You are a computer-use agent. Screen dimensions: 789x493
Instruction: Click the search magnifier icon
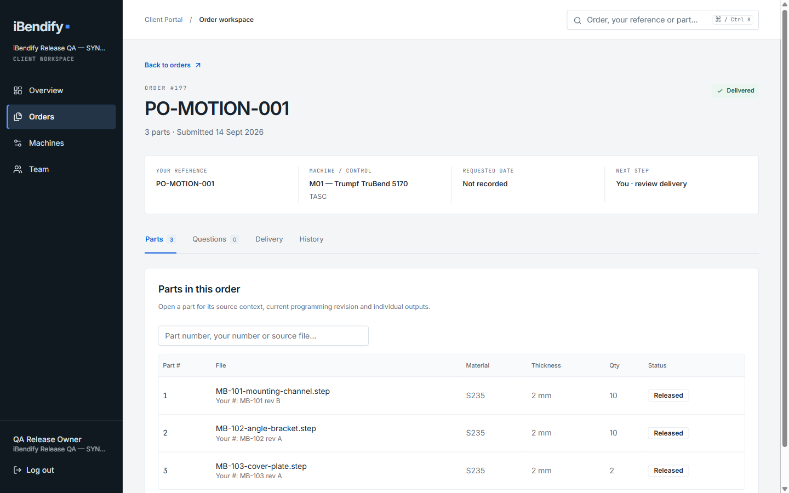[x=578, y=20]
